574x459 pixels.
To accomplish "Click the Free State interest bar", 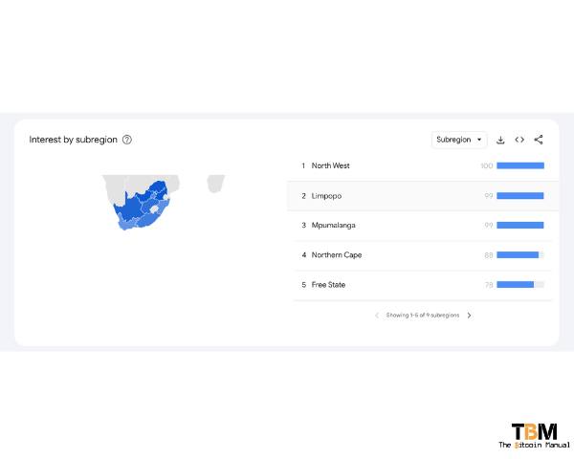I will [520, 285].
